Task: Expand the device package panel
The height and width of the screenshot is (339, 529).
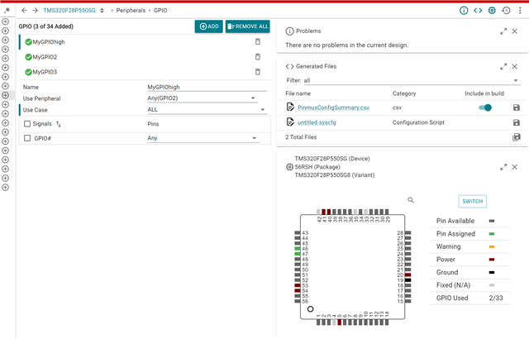Action: 503,167
